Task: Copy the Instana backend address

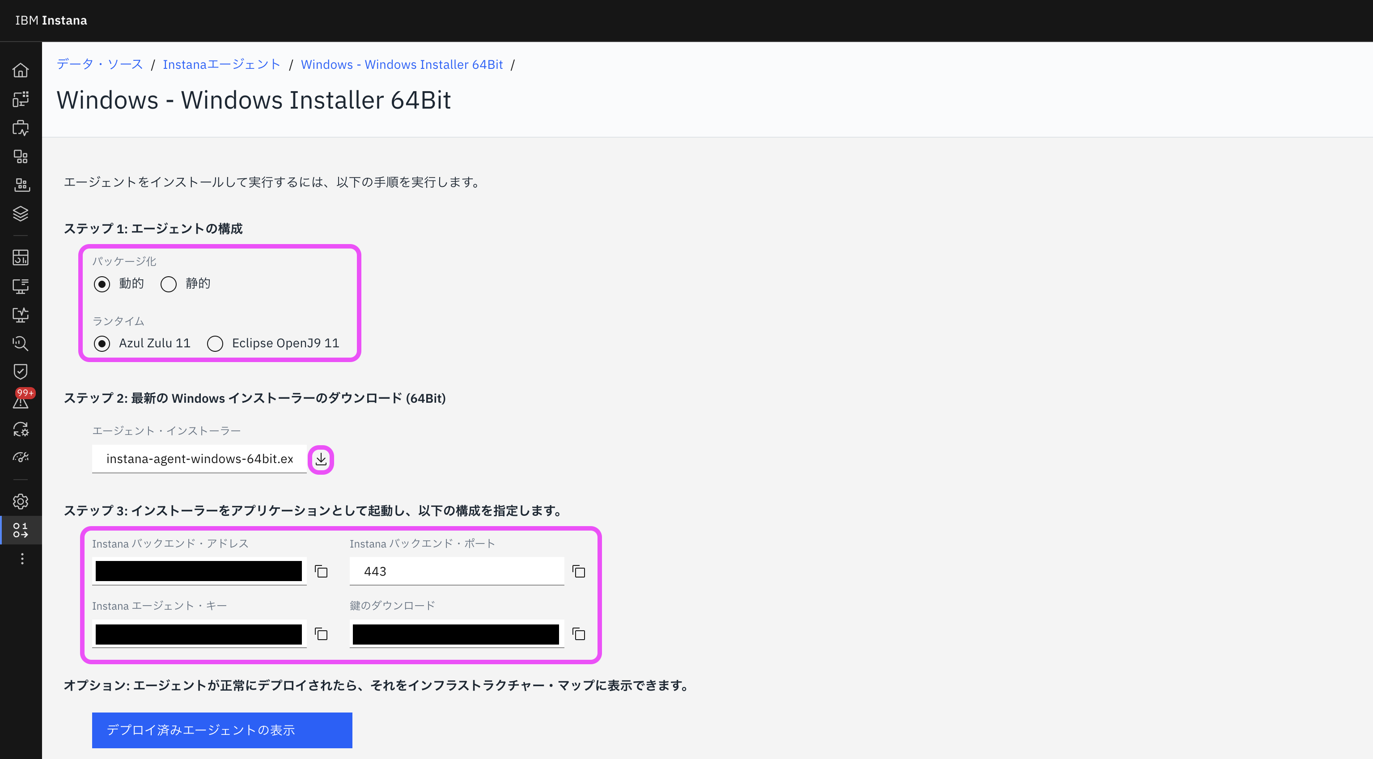Action: pyautogui.click(x=321, y=572)
